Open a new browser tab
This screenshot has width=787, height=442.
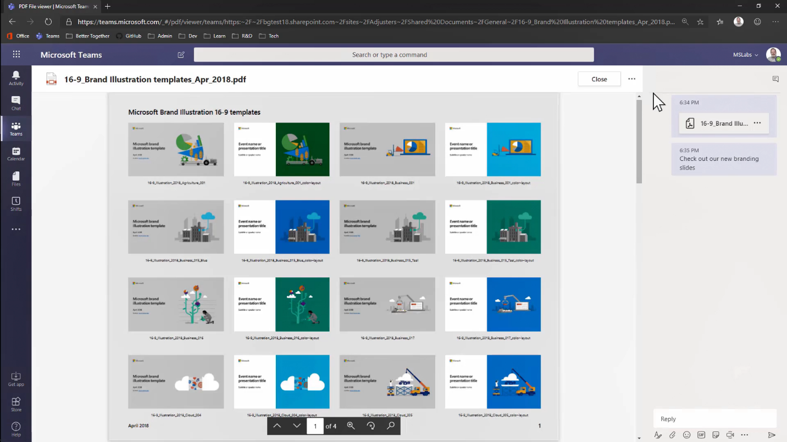pyautogui.click(x=108, y=7)
